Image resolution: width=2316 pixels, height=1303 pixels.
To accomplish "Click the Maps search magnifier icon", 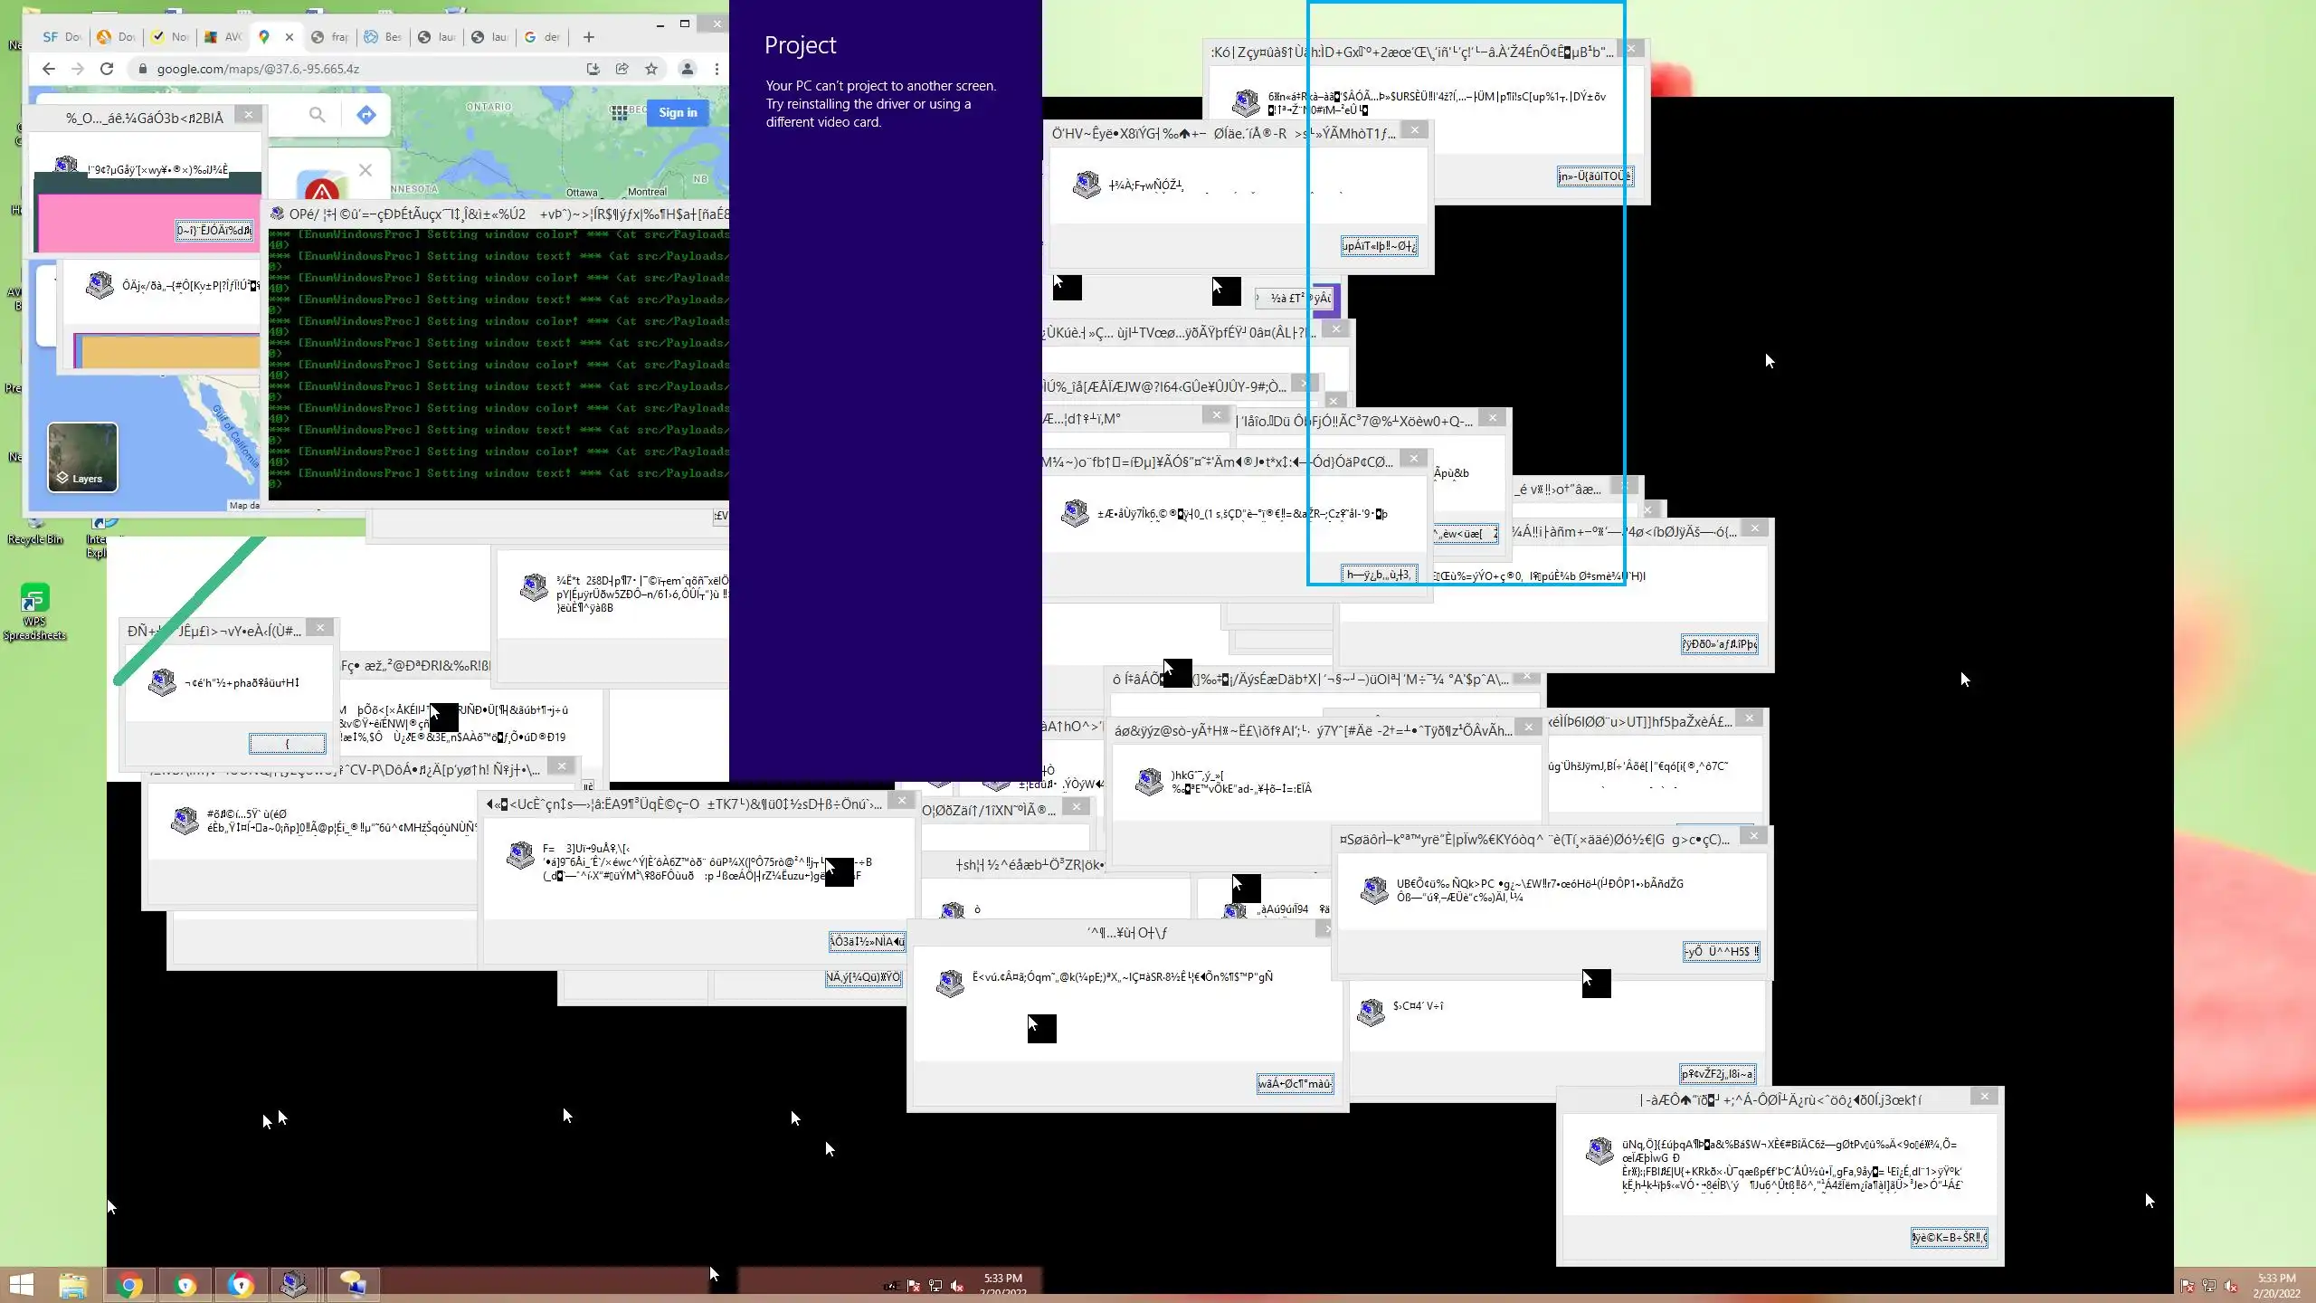I will coord(317,115).
